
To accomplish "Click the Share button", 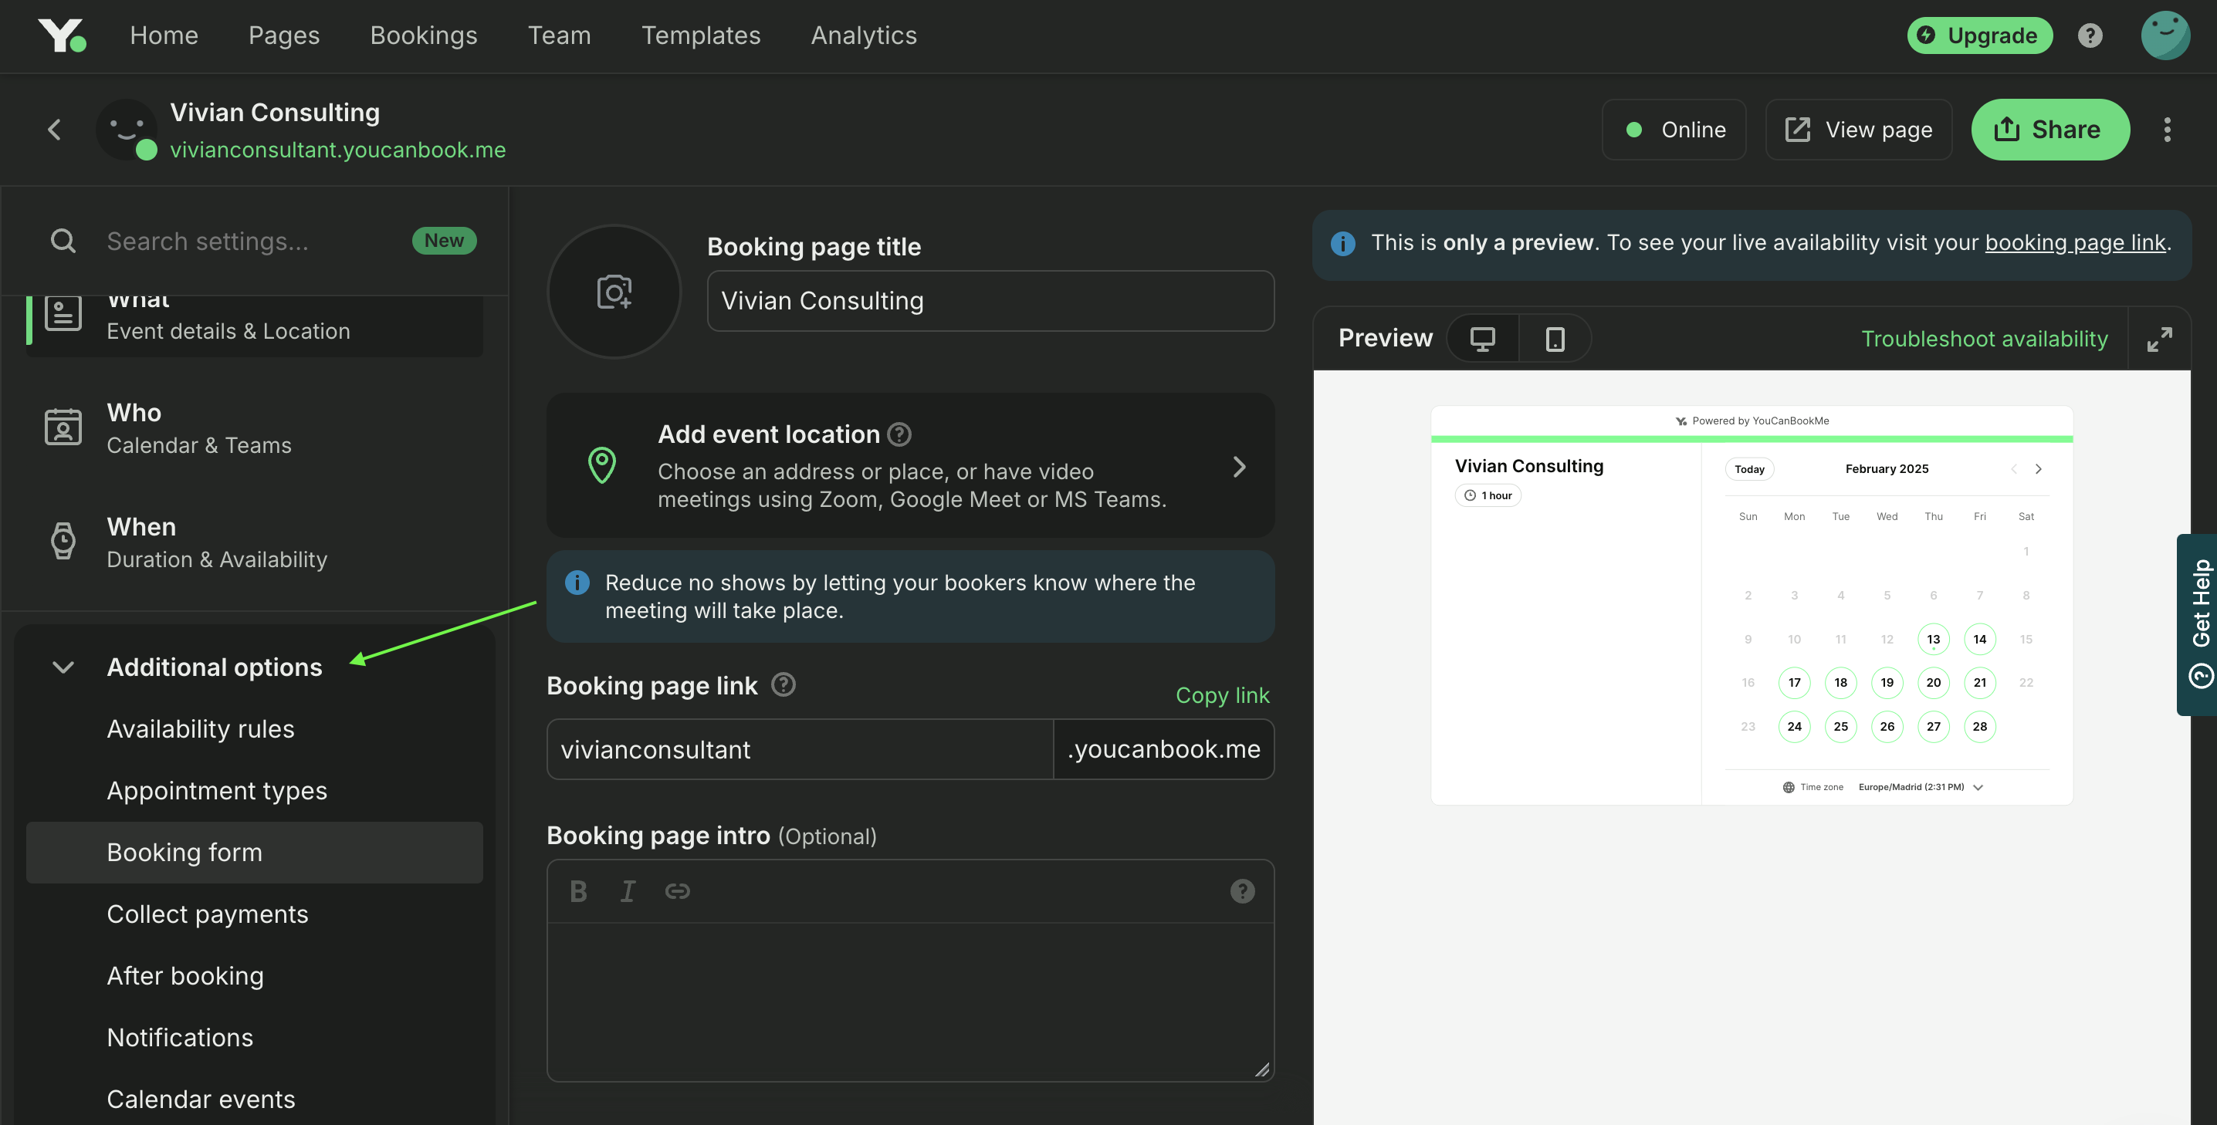I will click(2050, 129).
